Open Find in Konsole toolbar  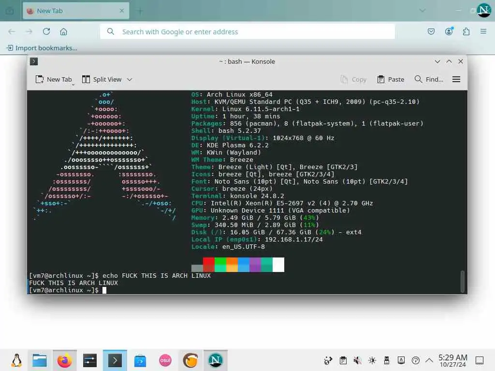coord(429,80)
